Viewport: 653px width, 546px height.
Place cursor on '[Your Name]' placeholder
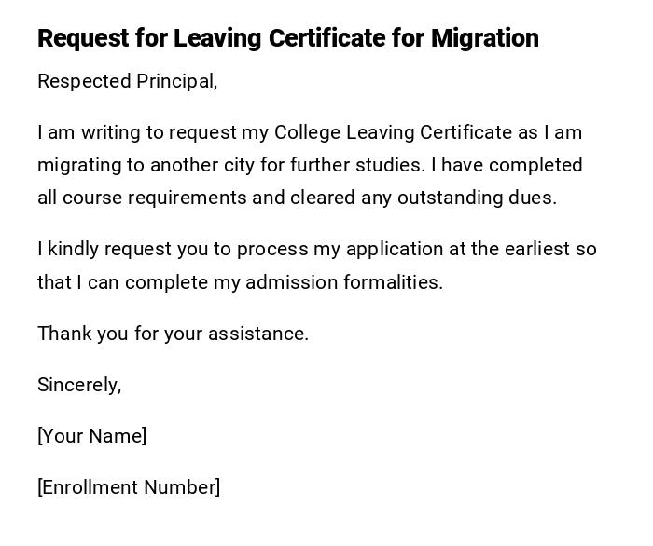(x=91, y=436)
